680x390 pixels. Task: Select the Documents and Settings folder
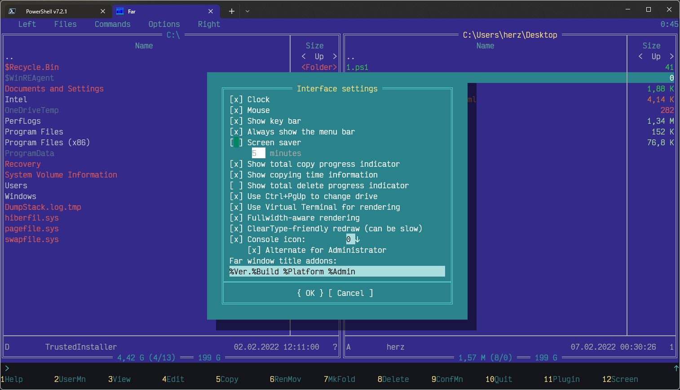point(54,89)
